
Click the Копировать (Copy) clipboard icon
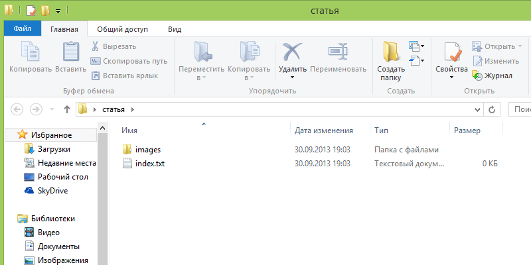click(x=30, y=53)
